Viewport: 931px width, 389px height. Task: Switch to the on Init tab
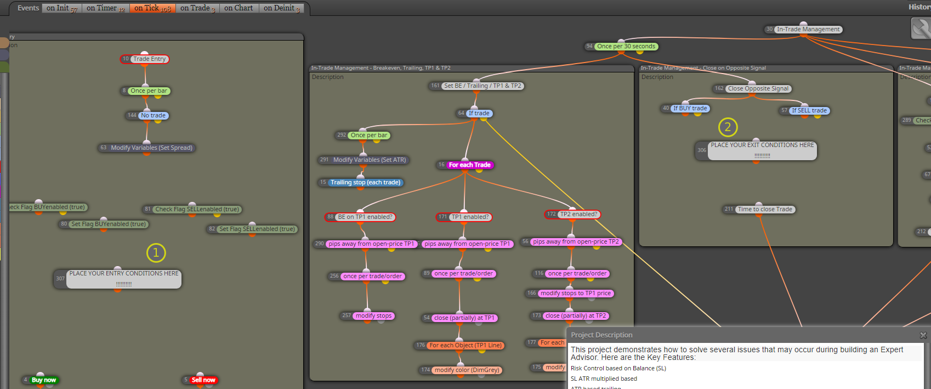point(61,8)
